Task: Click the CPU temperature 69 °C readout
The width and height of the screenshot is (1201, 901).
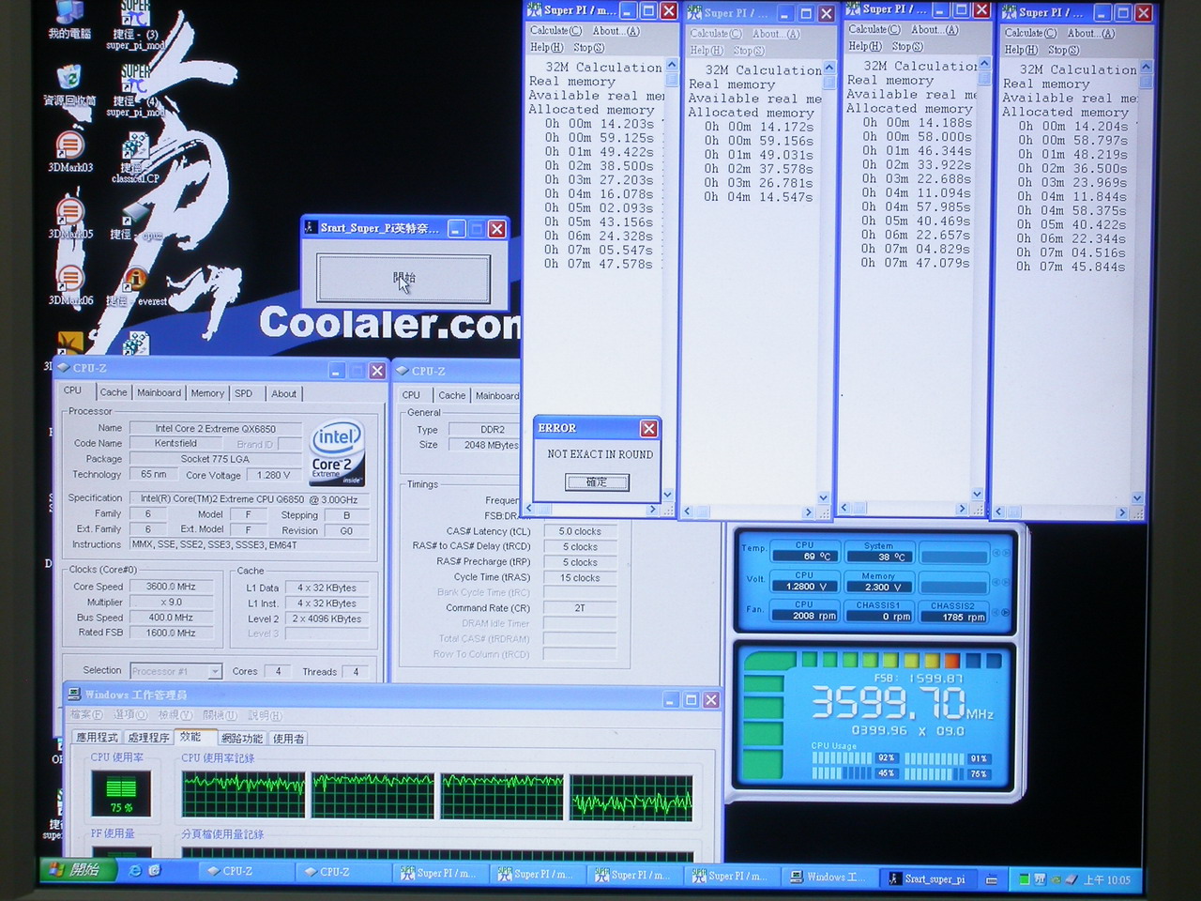Action: [805, 556]
